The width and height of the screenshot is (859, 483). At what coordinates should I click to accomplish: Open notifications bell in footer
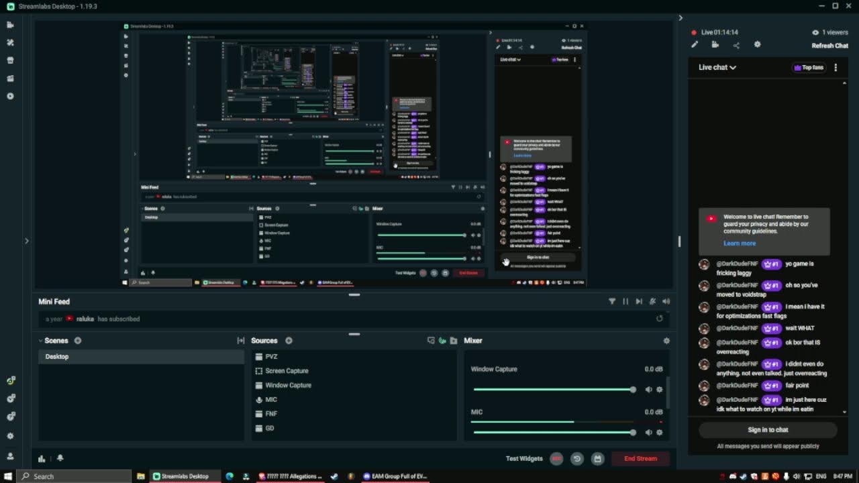pos(60,458)
